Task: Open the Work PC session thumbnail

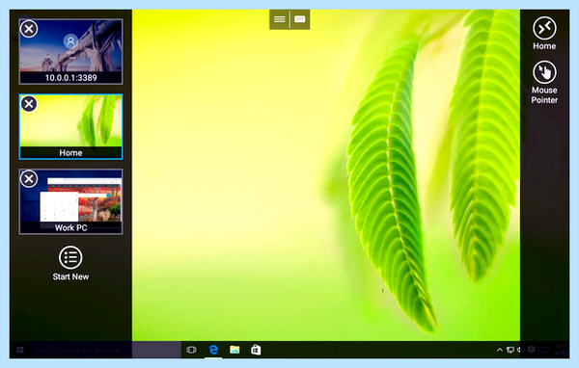Action: point(70,201)
